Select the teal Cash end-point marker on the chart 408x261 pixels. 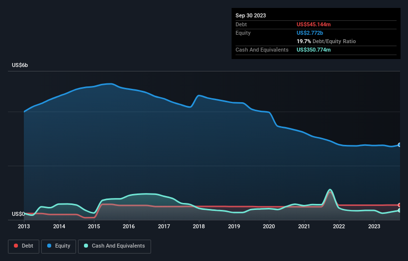[399, 210]
